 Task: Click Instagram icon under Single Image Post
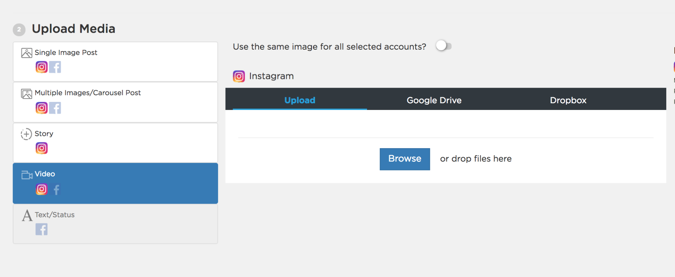[x=42, y=67]
